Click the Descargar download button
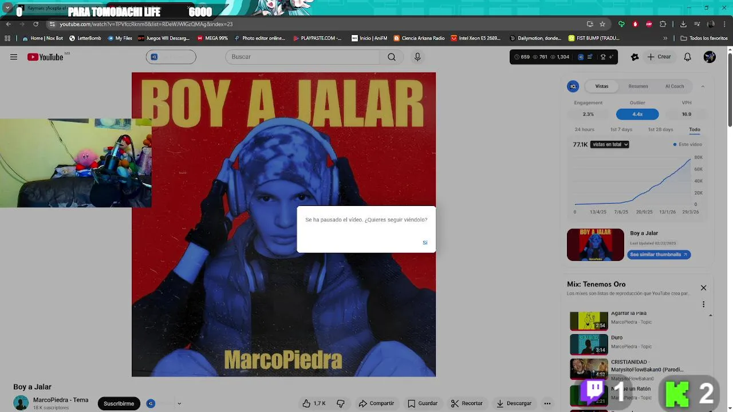The image size is (733, 412). click(x=514, y=403)
